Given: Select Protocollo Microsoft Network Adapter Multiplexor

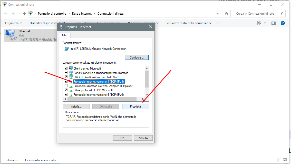Looking at the screenshot, I should [x=103, y=86].
